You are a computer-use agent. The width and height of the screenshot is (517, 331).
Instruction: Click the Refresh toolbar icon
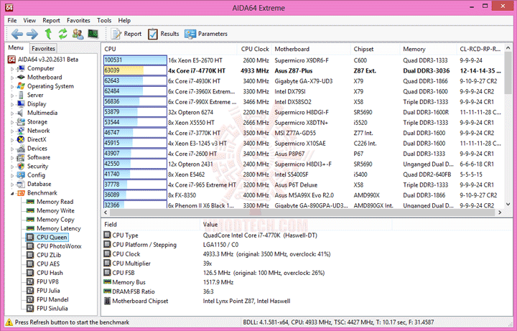tap(62, 34)
